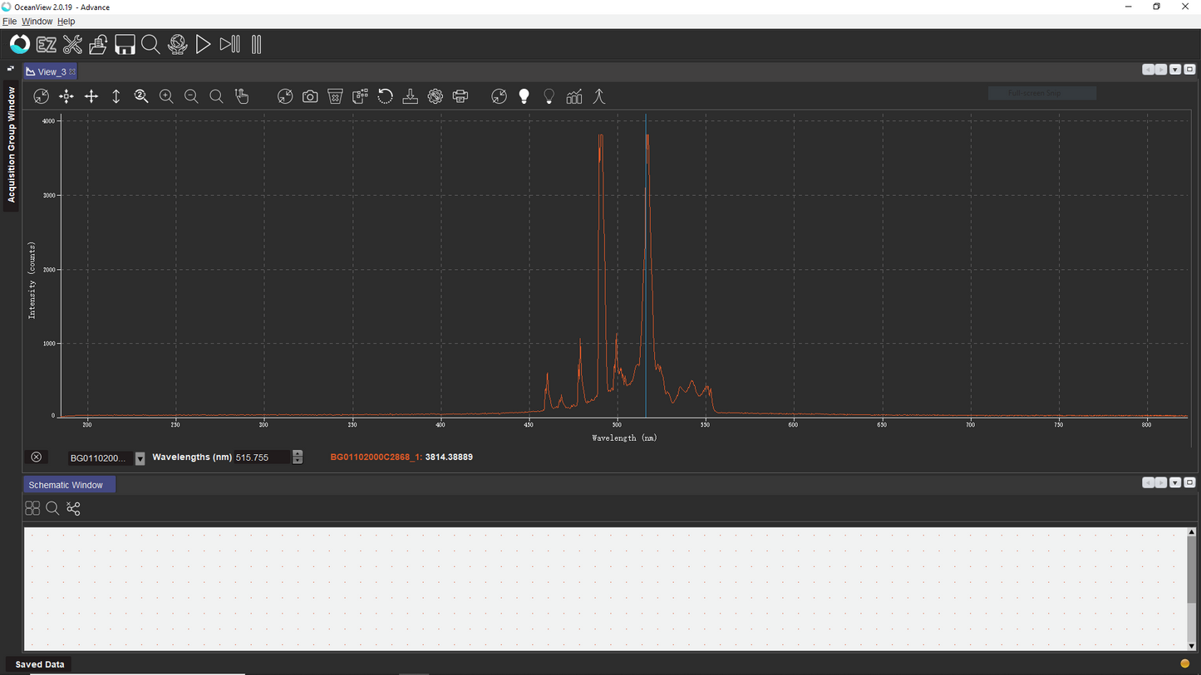Close the View_3 tab with its x

(x=72, y=72)
